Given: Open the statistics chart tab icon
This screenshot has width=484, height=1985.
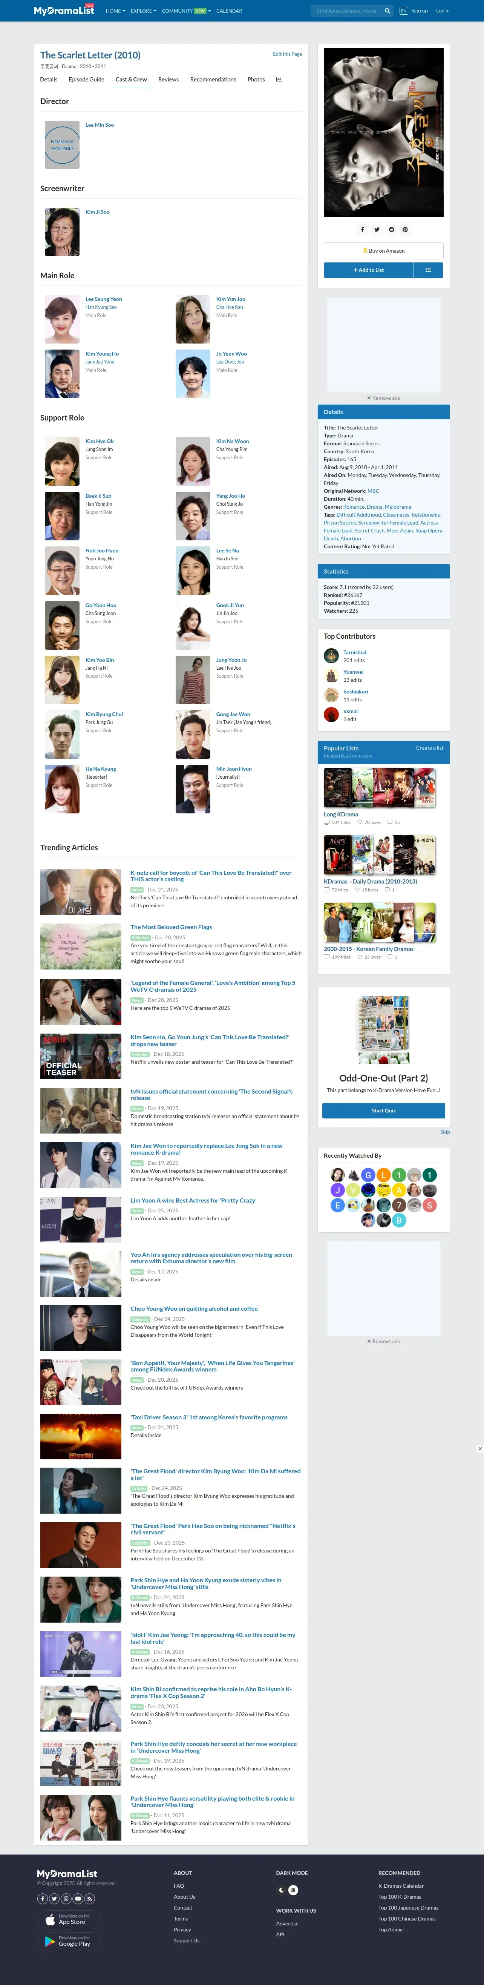Looking at the screenshot, I should point(279,79).
